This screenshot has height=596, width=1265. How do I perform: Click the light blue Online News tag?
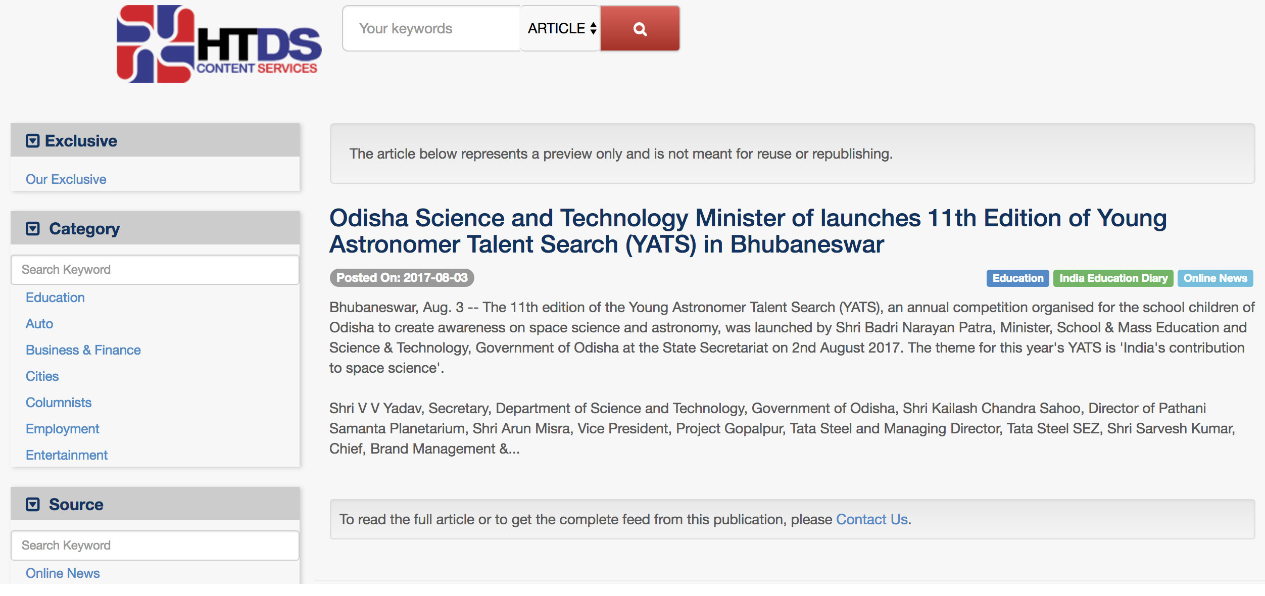[x=1215, y=278]
